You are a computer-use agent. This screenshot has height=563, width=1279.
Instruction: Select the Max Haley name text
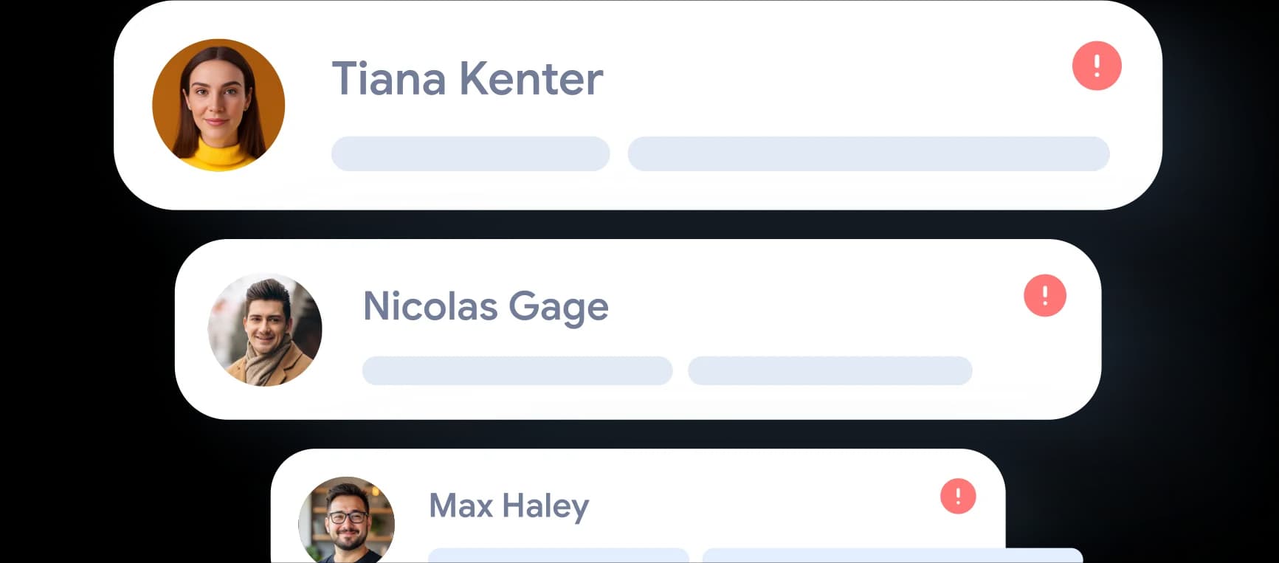coord(509,506)
